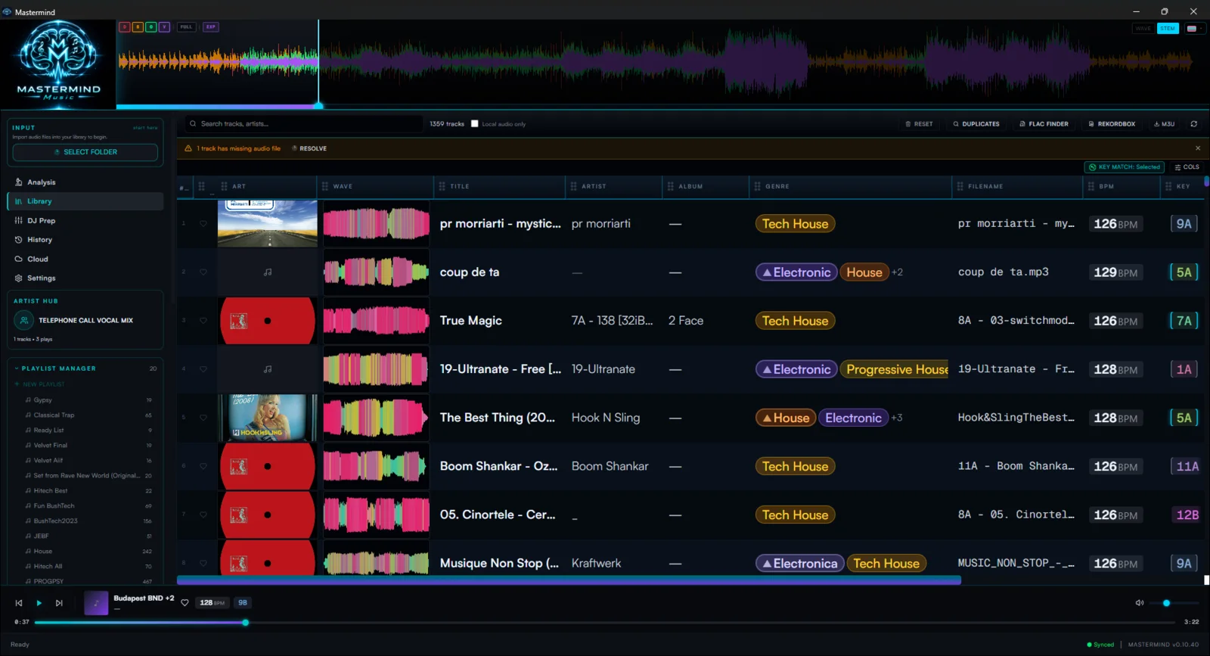Click the player track artwork thumbnail

click(96, 603)
